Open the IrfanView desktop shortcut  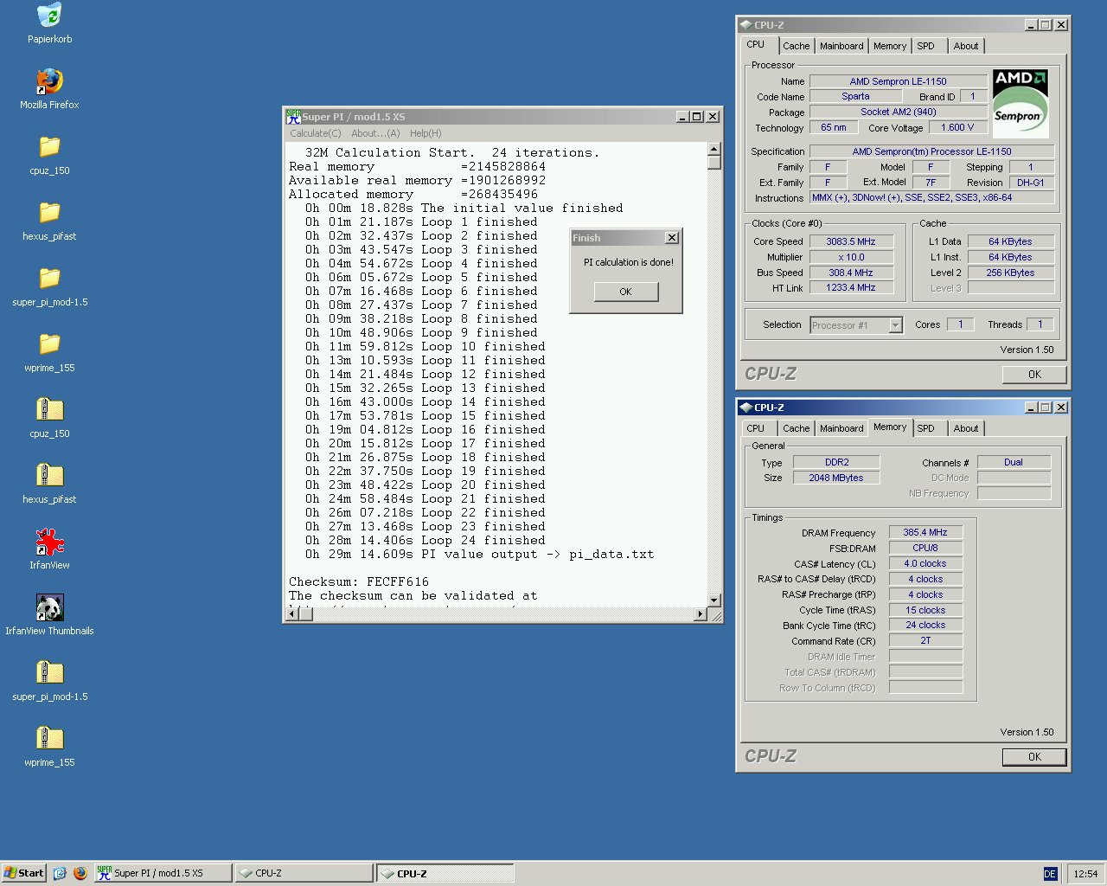(x=49, y=542)
